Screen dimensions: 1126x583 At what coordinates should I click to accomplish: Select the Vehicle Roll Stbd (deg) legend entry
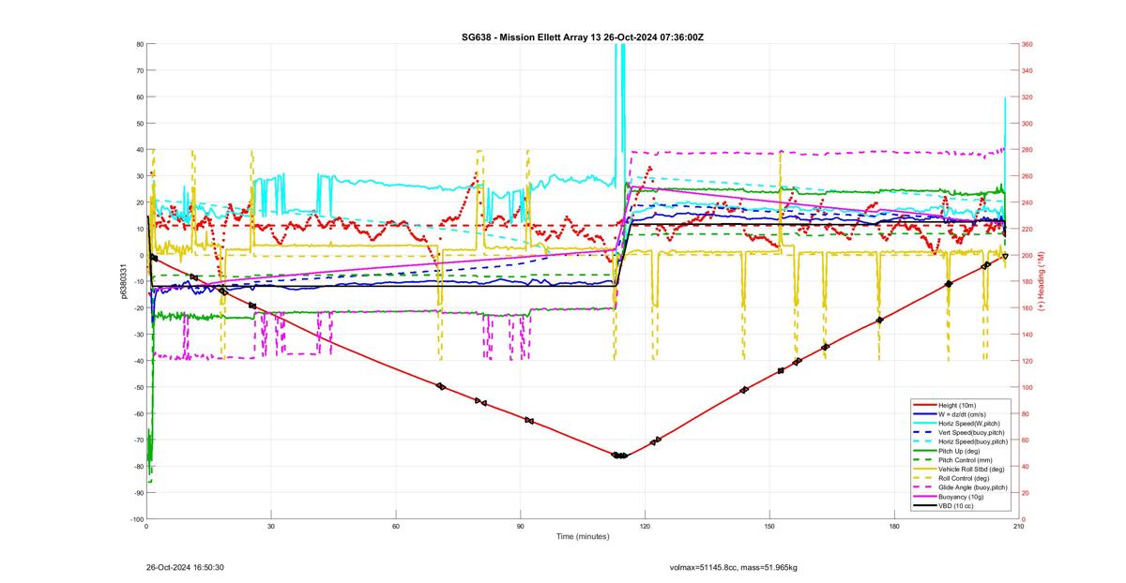(959, 469)
